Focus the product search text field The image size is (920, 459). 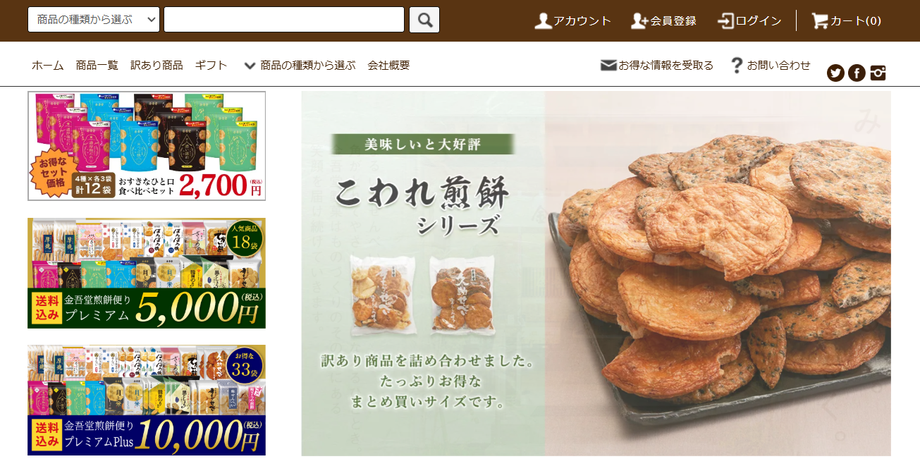(x=284, y=20)
